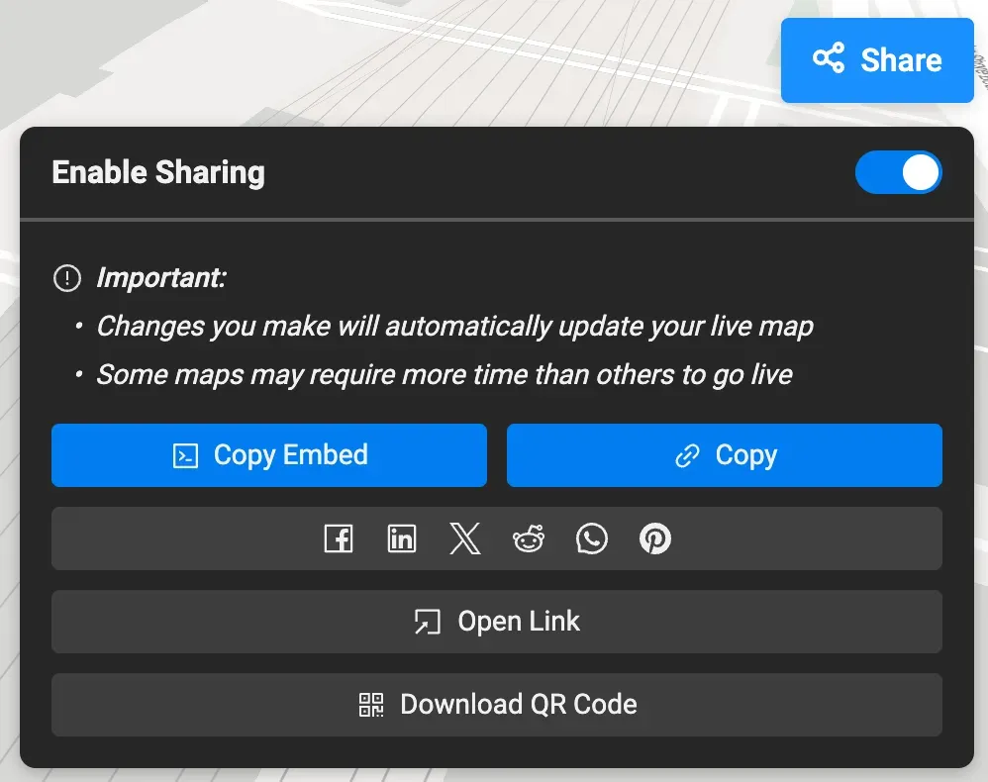The height and width of the screenshot is (782, 988).
Task: Open the shared map link
Action: (x=497, y=622)
